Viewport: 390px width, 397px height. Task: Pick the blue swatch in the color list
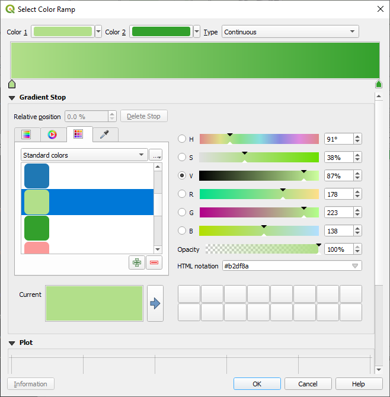coord(37,176)
